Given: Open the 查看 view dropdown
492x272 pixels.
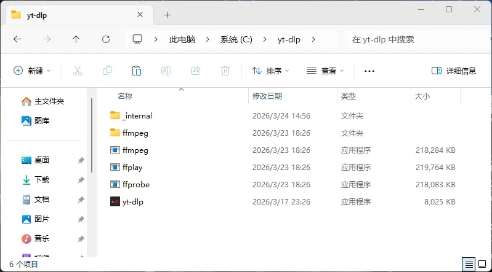Looking at the screenshot, I should (x=325, y=71).
